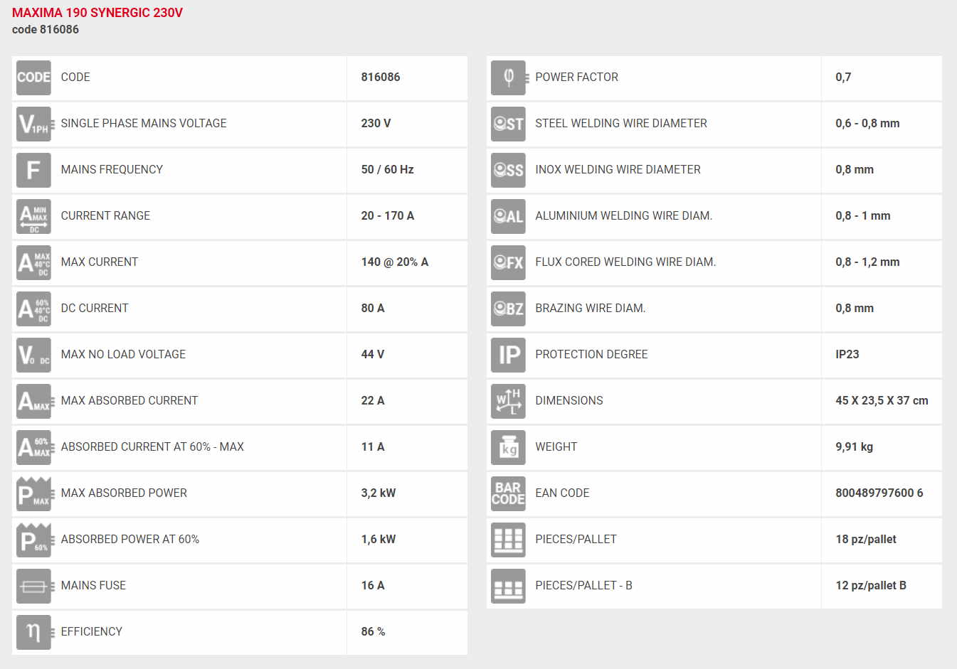Select the '20 - 170 A' current range value

click(x=387, y=216)
